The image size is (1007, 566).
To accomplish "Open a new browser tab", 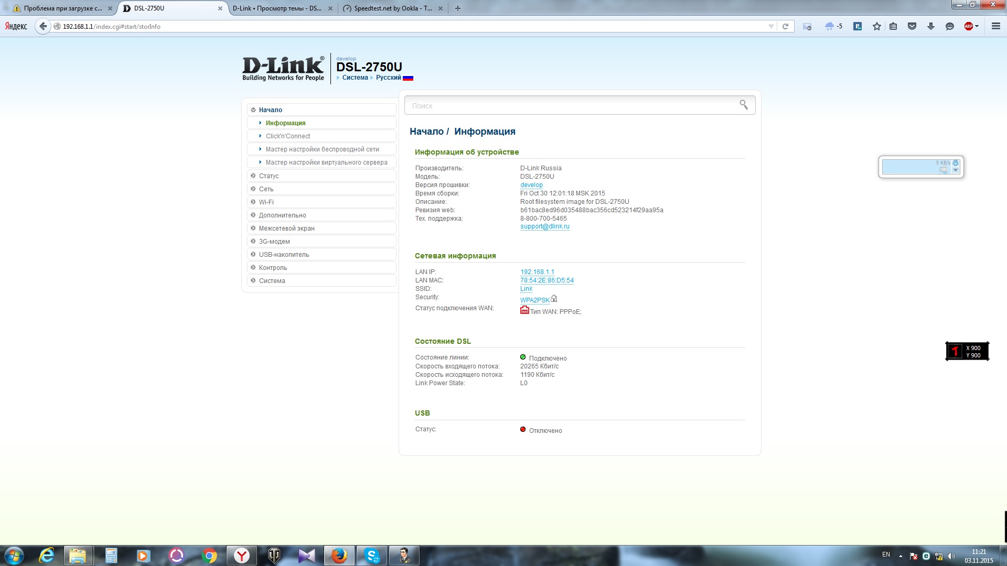I will pyautogui.click(x=457, y=8).
